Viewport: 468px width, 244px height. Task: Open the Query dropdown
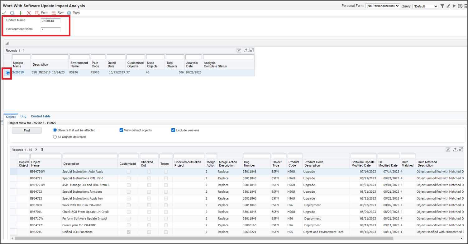[425, 6]
